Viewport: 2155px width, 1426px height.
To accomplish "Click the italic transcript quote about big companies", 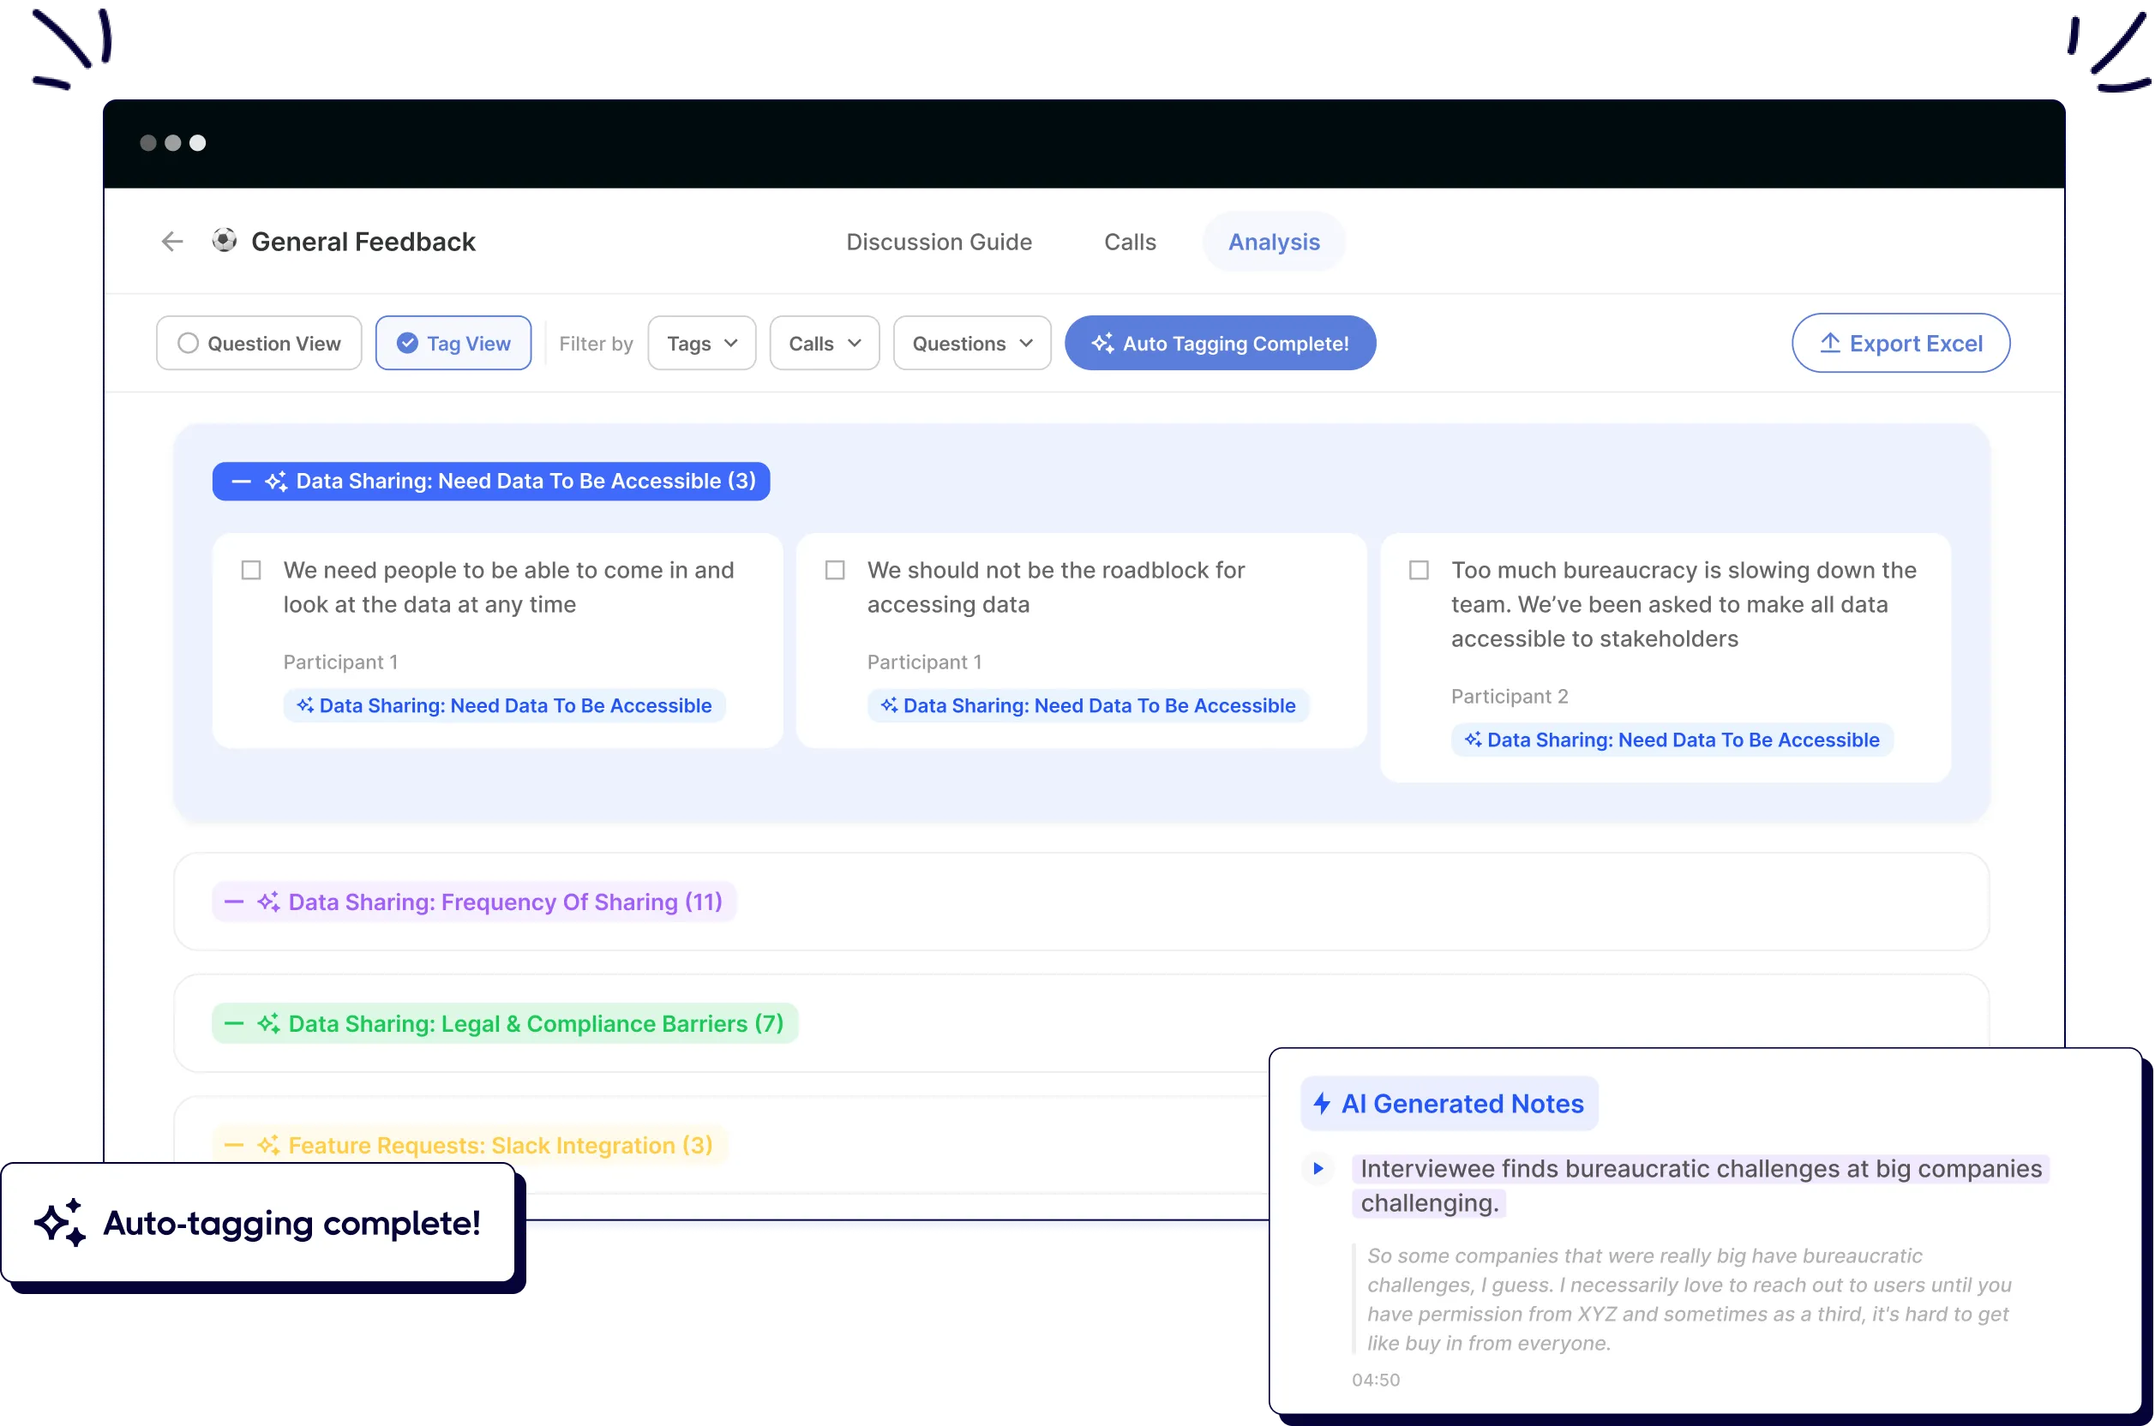I will [1689, 1298].
